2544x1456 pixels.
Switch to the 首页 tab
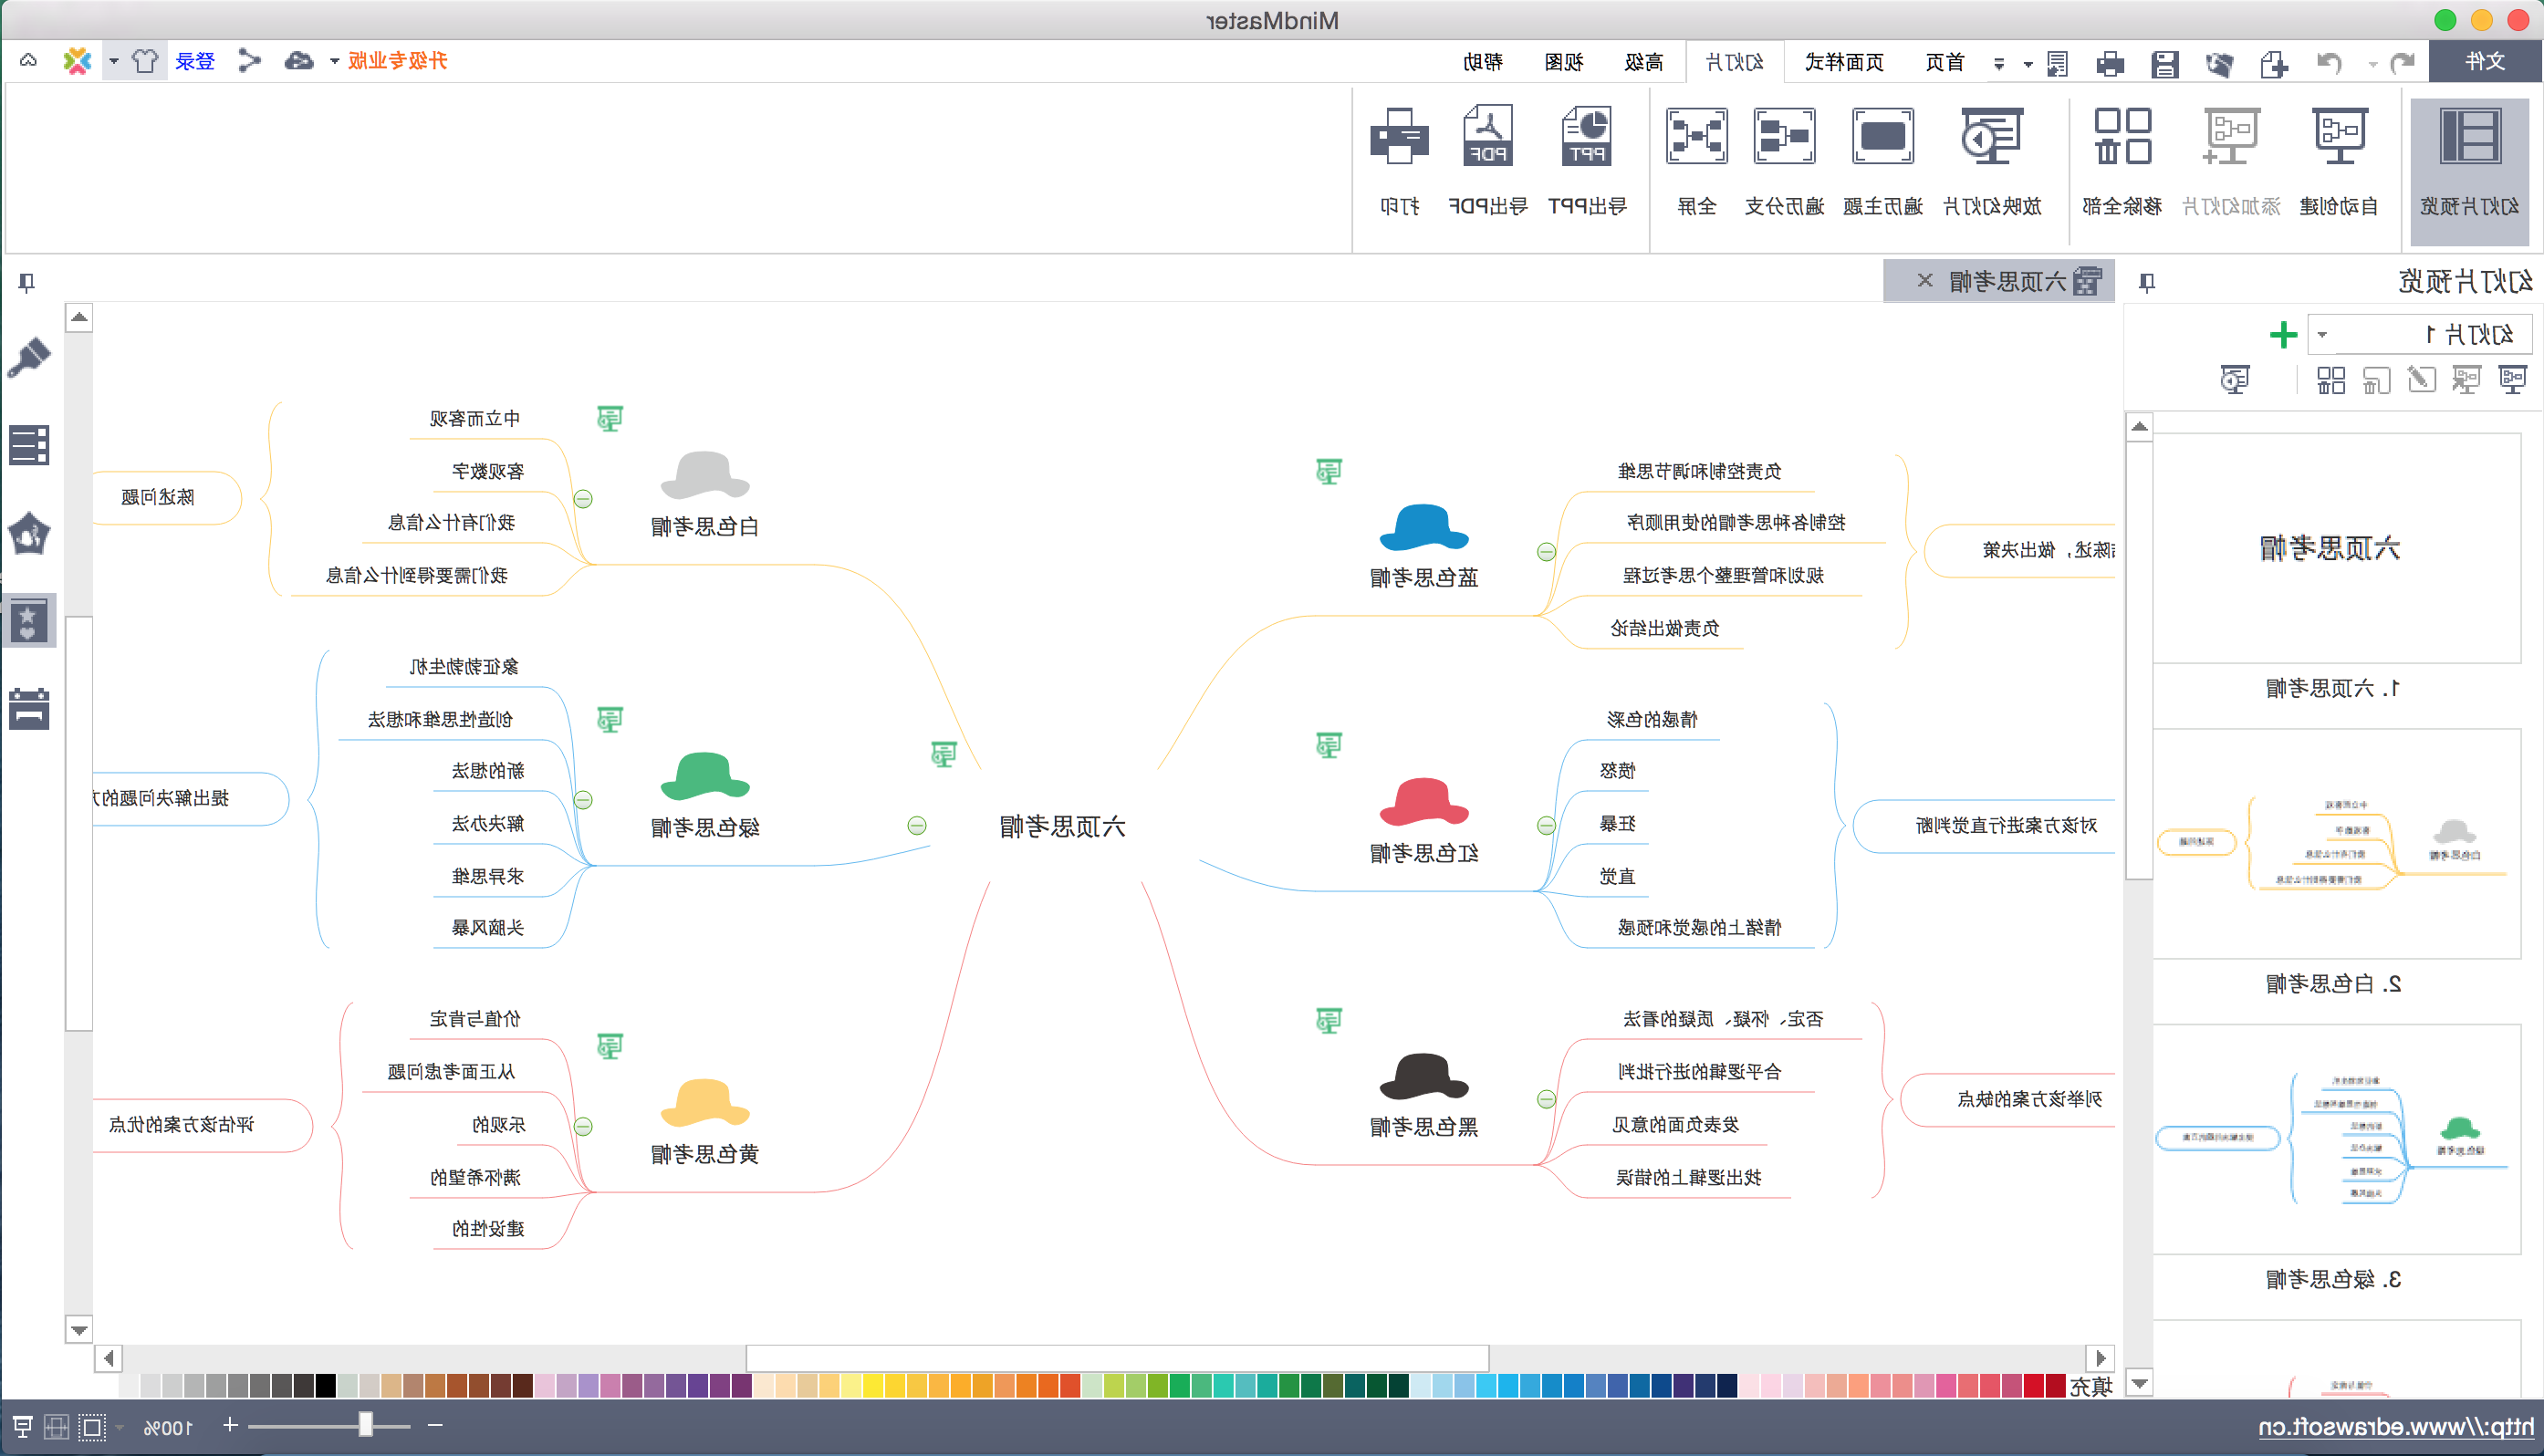pyautogui.click(x=1944, y=62)
